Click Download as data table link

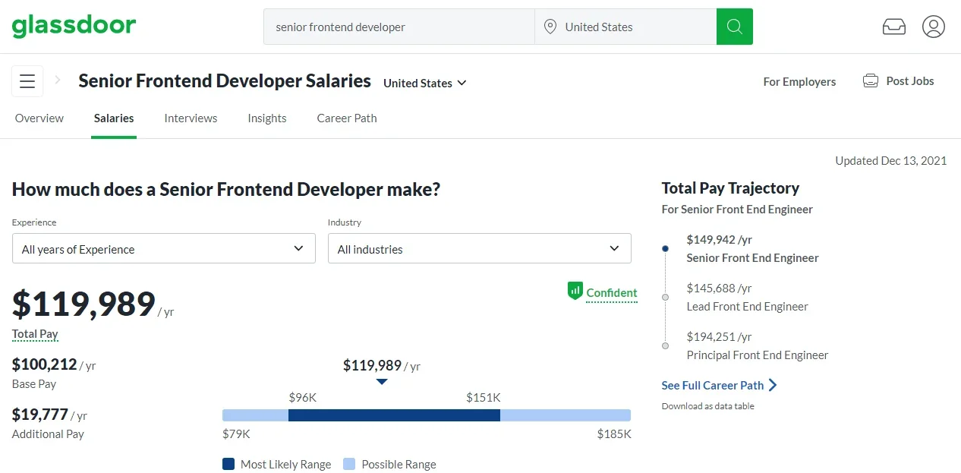pyautogui.click(x=707, y=406)
